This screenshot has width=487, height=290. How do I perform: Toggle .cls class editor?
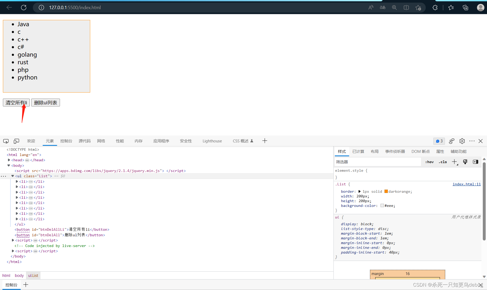click(443, 162)
